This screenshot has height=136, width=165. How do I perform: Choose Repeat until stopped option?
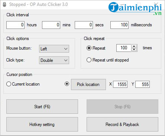point(89,60)
